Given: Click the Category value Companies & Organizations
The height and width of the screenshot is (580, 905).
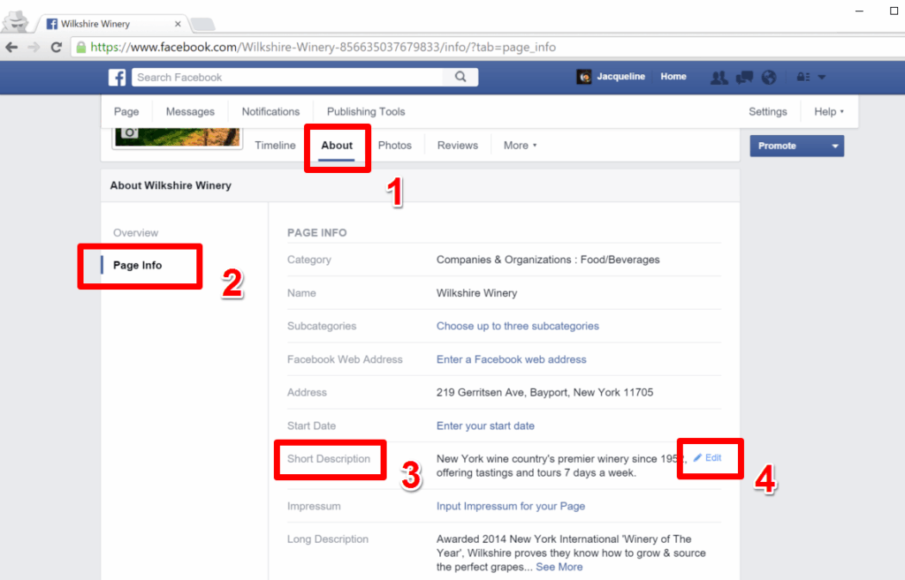Looking at the screenshot, I should click(x=548, y=260).
